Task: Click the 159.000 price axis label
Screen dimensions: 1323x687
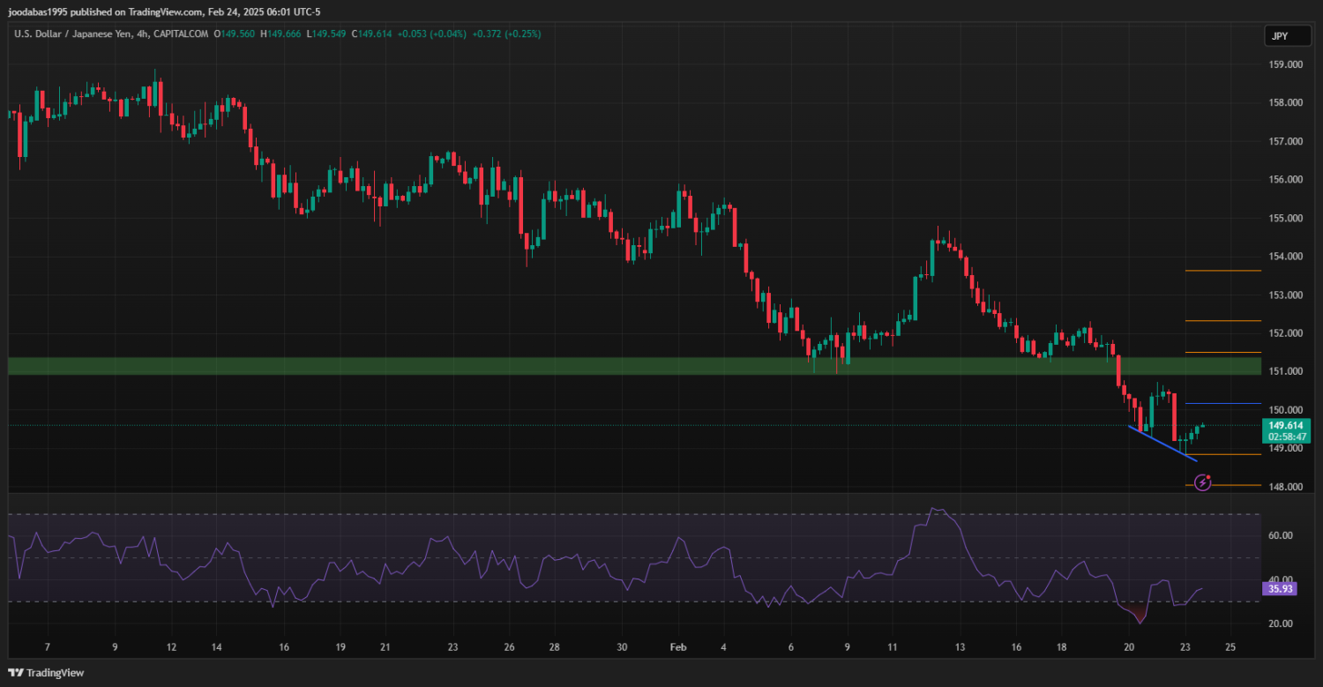Action: tap(1287, 64)
